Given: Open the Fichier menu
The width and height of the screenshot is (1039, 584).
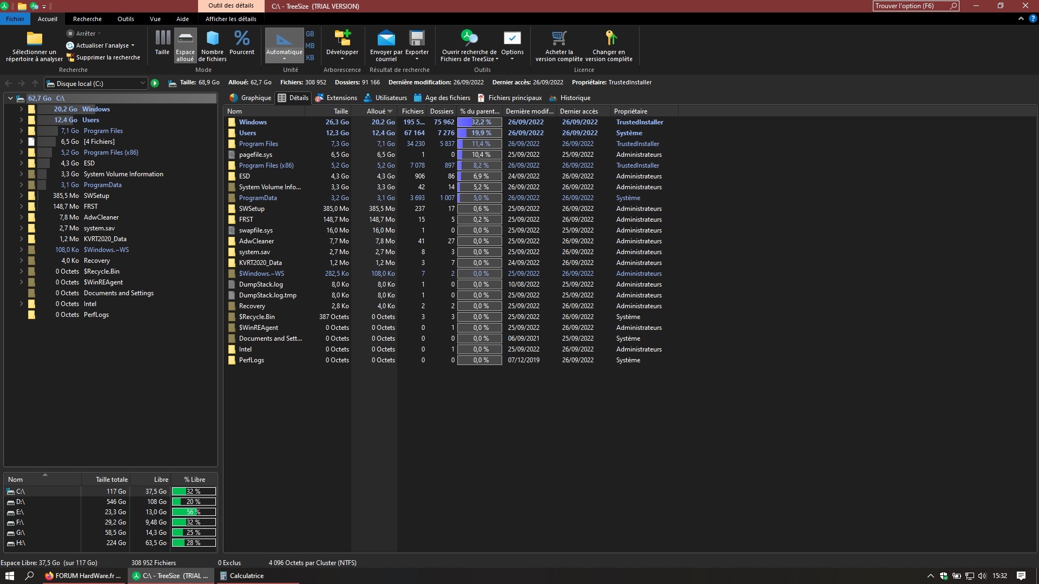Looking at the screenshot, I should point(15,19).
